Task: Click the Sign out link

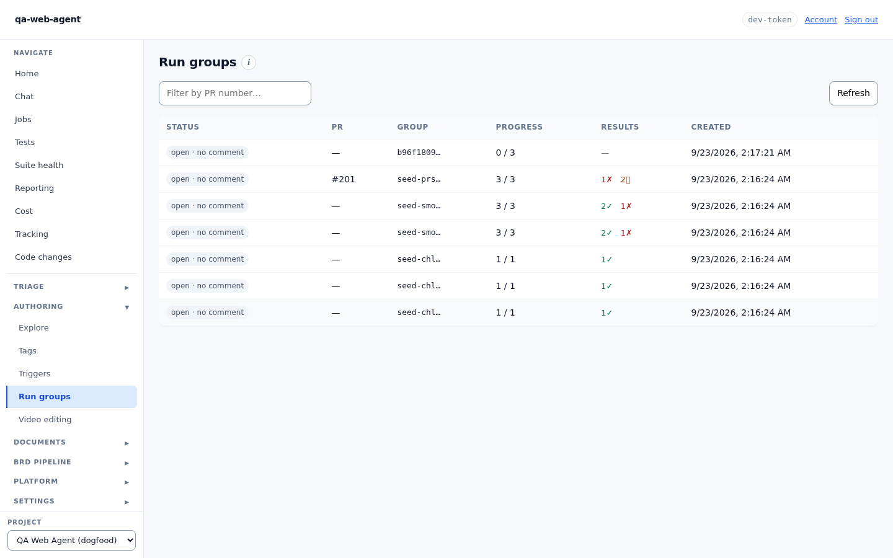Action: 861,20
